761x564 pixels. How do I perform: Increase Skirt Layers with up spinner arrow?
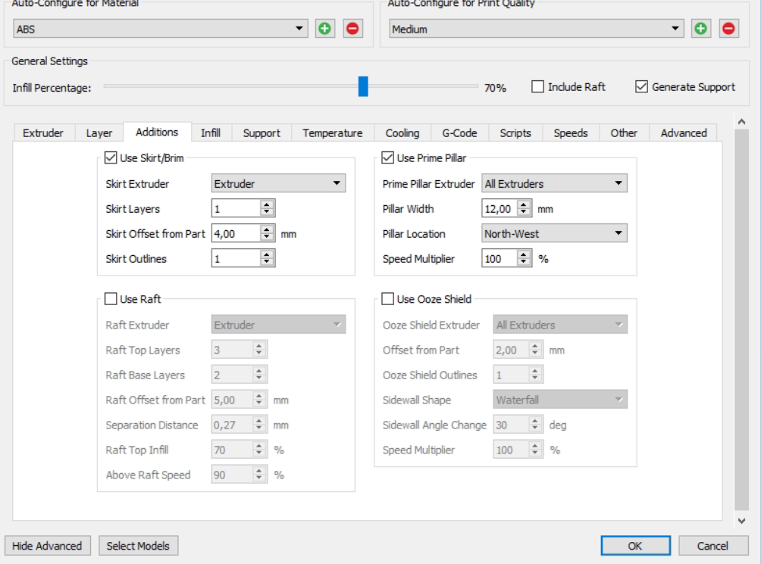267,205
